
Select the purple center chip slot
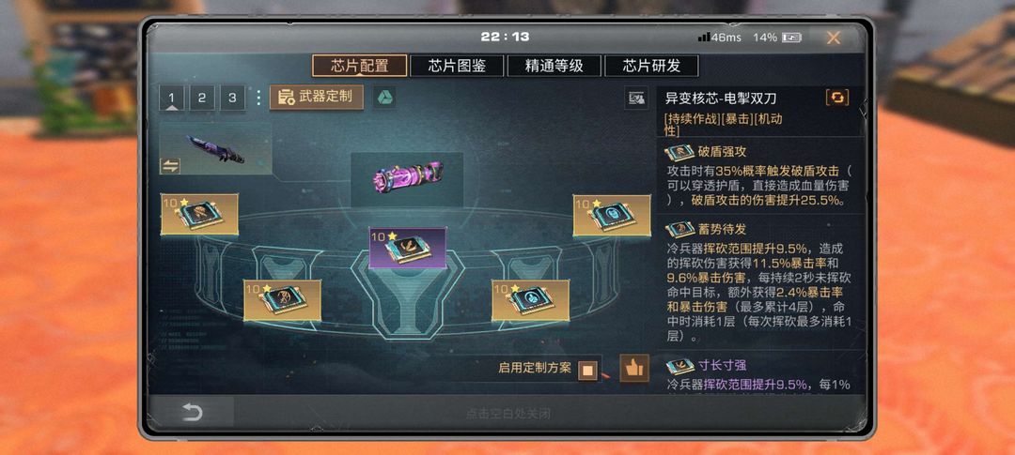click(x=407, y=248)
